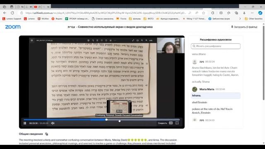This screenshot has width=265, height=149.
Task: Open the second Lenovo bookmark
Action: [x=29, y=19]
